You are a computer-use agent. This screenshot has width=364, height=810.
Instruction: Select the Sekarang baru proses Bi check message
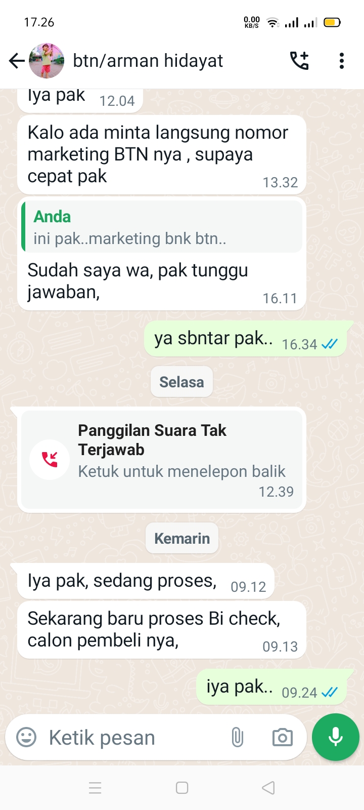pyautogui.click(x=162, y=630)
